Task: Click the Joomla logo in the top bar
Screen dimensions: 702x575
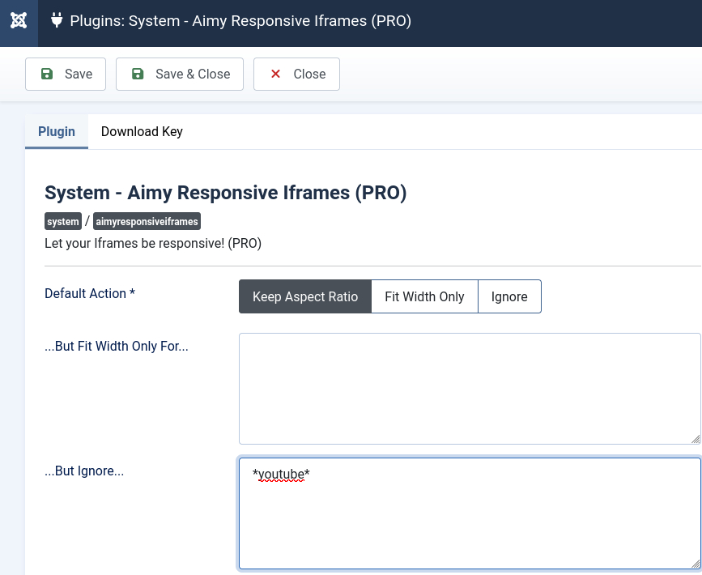Action: [x=18, y=20]
